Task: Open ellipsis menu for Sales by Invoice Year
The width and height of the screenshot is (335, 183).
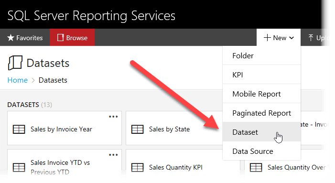Action: click(113, 117)
